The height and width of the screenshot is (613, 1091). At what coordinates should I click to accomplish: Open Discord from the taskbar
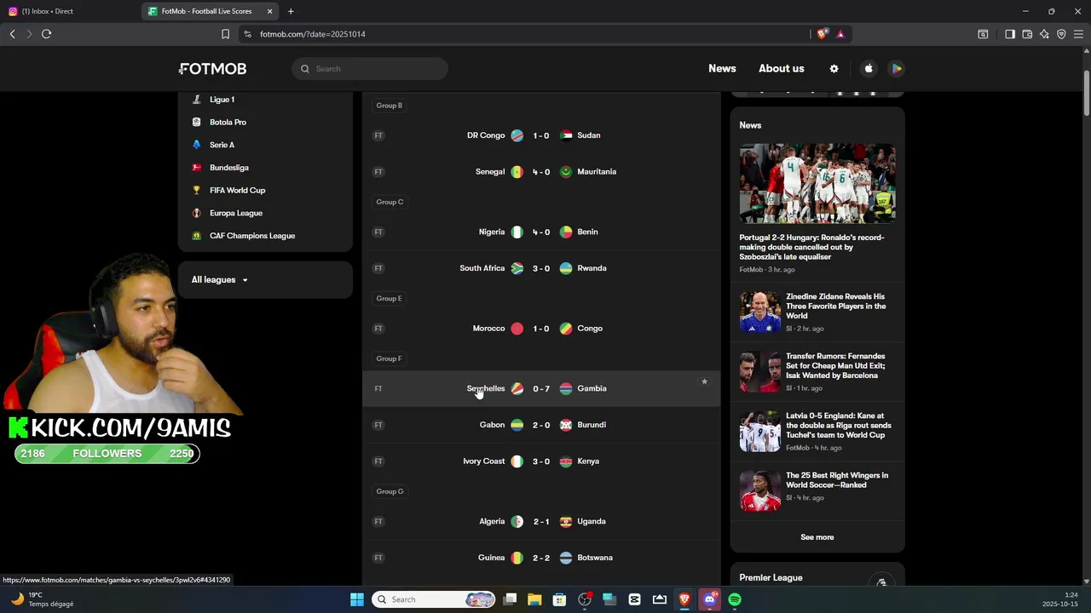pos(709,599)
